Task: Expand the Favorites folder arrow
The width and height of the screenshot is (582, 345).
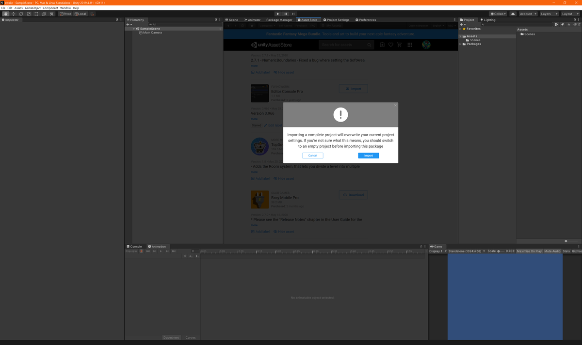Action: pyautogui.click(x=460, y=29)
